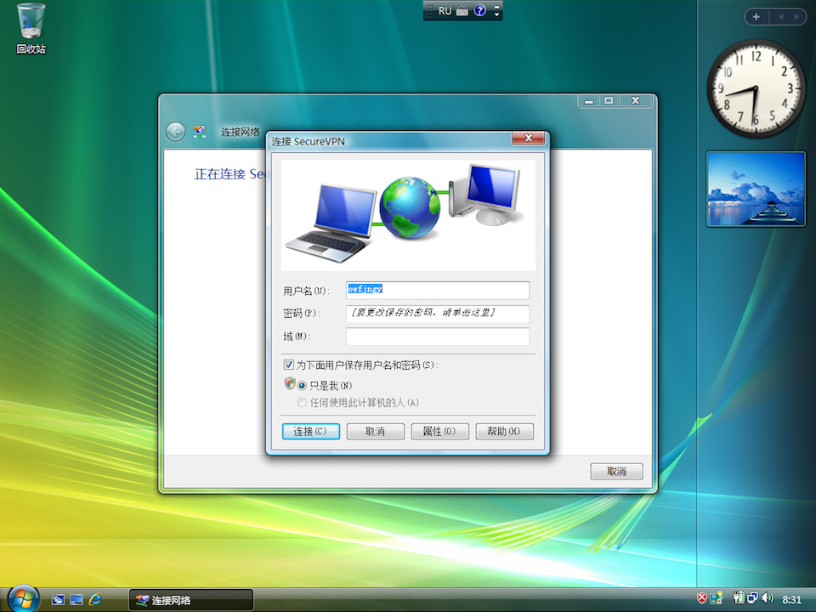Click the analog clock gadget
The width and height of the screenshot is (816, 612).
click(756, 88)
